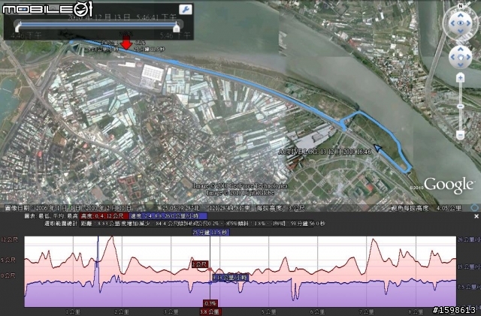This screenshot has width=481, height=316.
Task: Select the blue speed stats label
Action: coord(168,216)
